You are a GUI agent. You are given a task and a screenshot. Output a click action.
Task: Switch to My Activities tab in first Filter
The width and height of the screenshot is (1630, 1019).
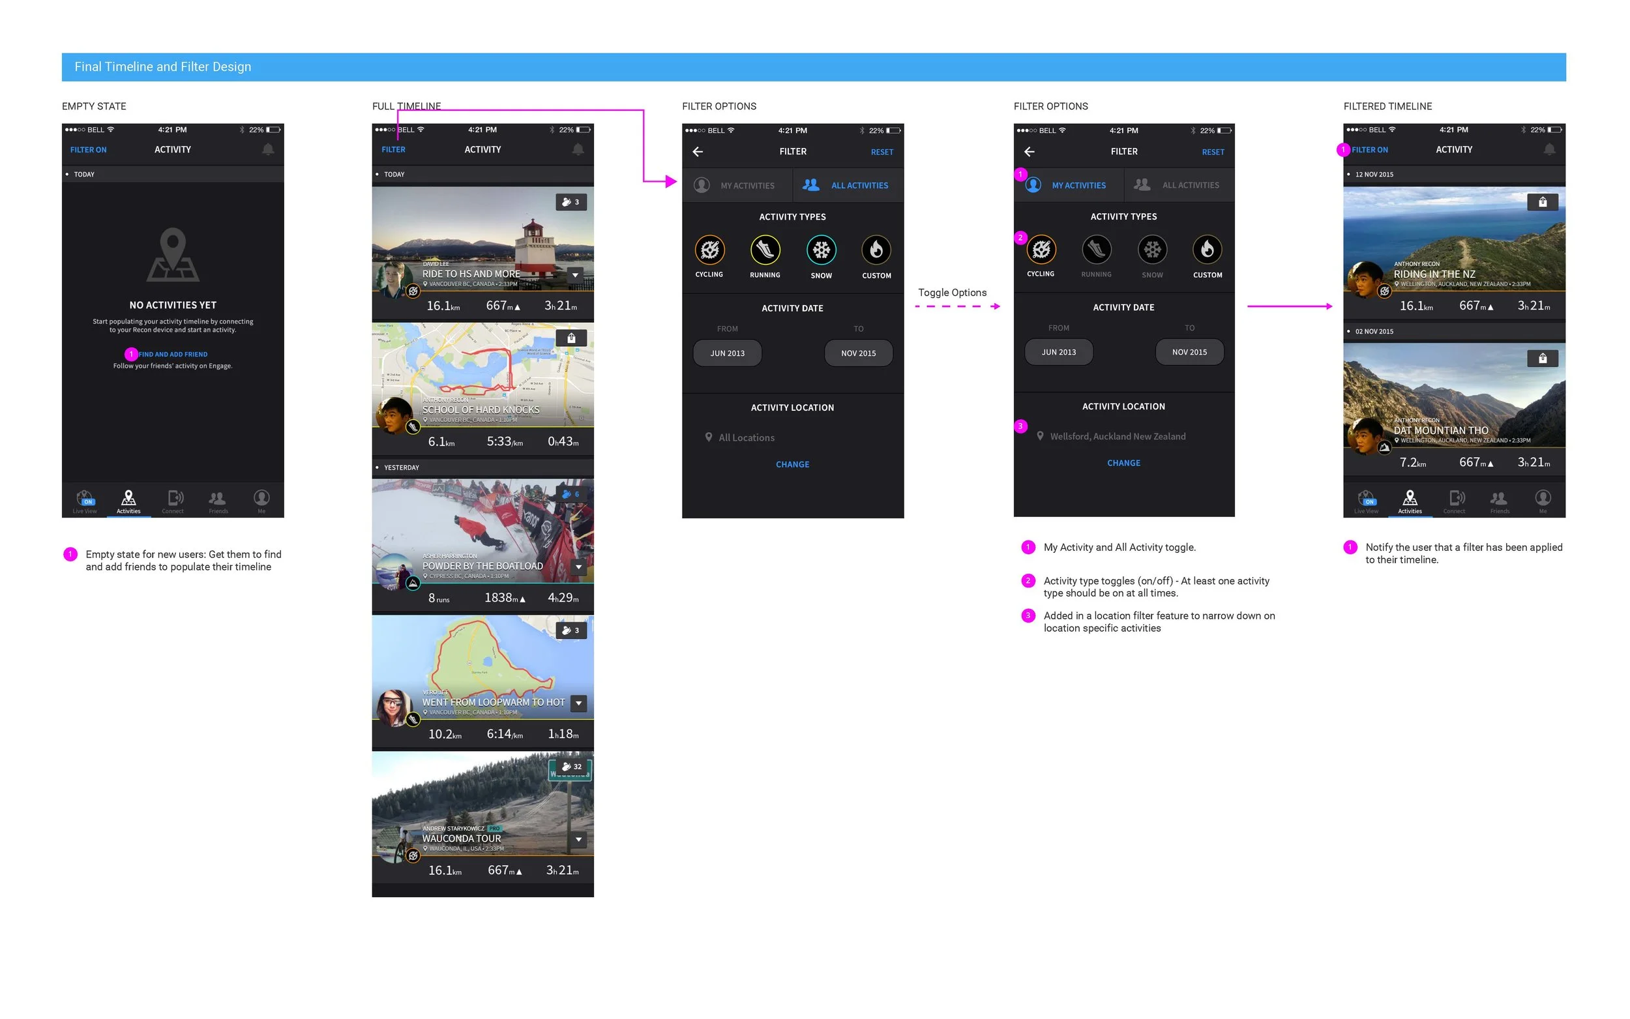737,185
